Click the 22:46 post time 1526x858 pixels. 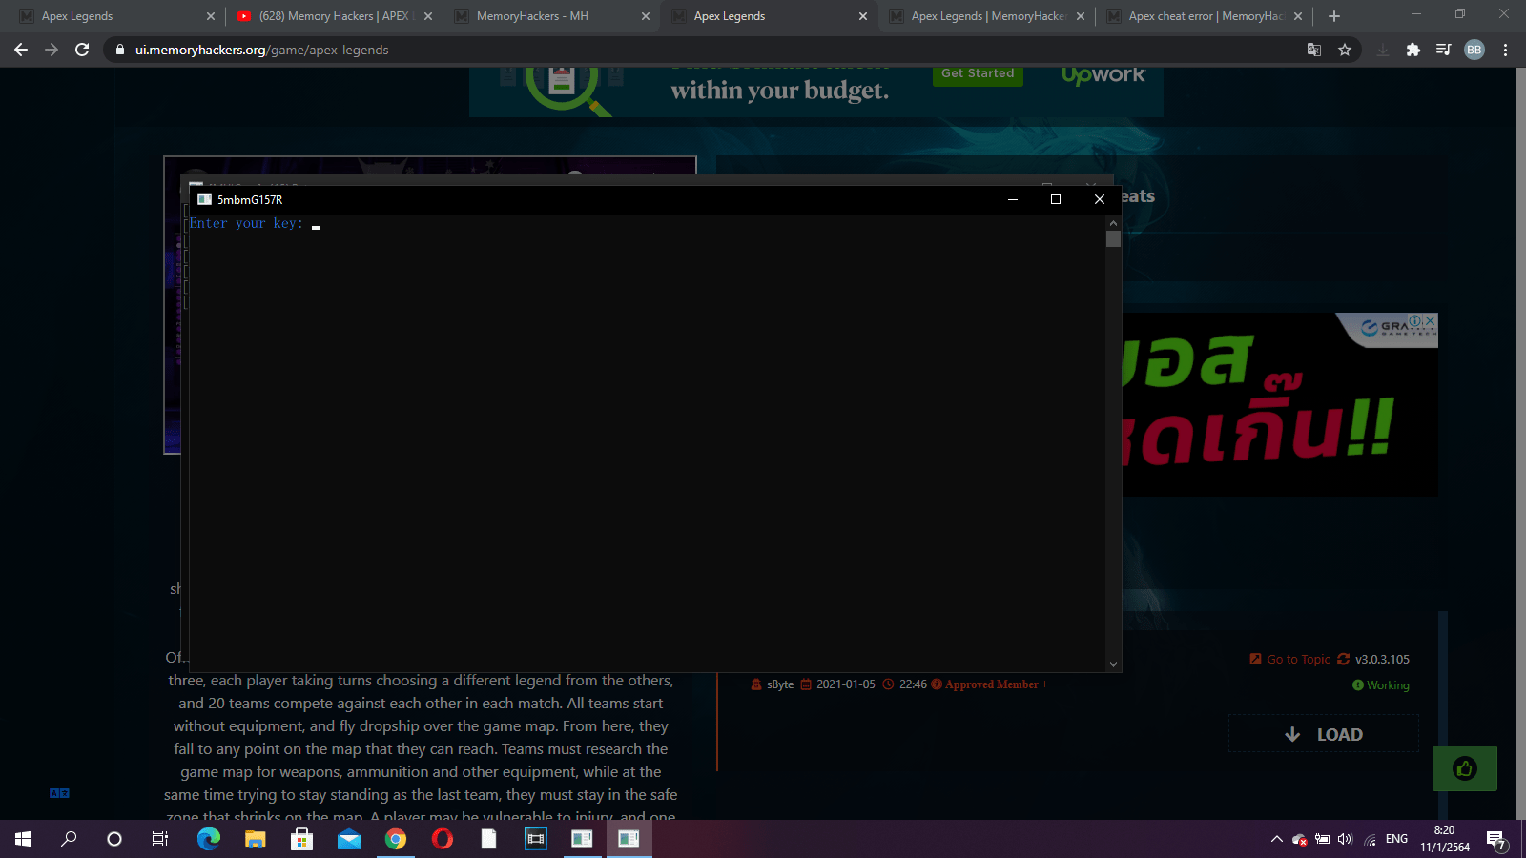coord(913,684)
